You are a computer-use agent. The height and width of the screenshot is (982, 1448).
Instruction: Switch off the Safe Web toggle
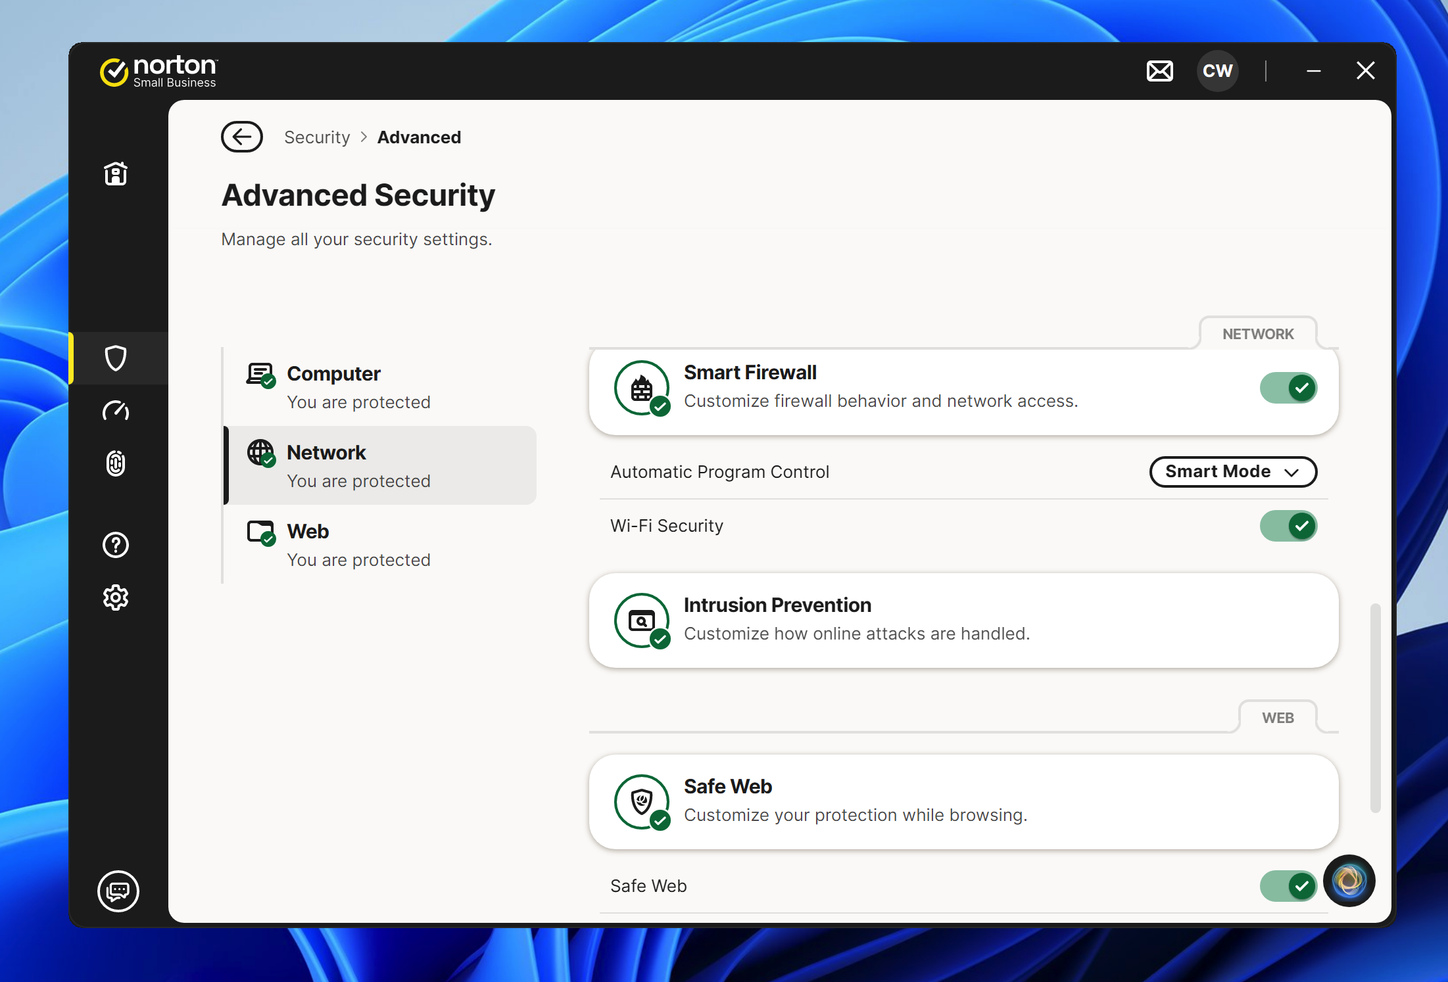pyautogui.click(x=1288, y=886)
